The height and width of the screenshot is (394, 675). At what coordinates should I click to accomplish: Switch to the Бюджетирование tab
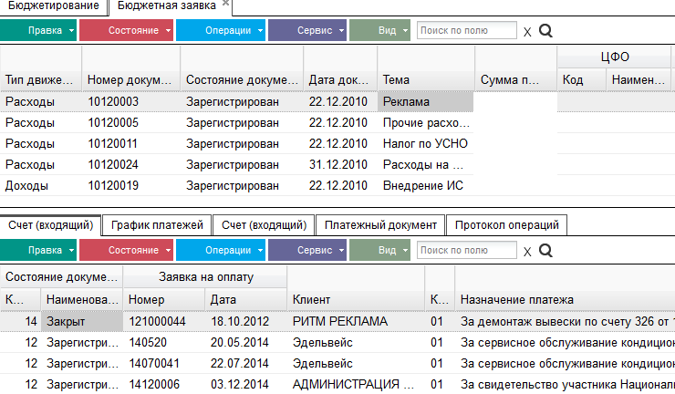coord(54,6)
